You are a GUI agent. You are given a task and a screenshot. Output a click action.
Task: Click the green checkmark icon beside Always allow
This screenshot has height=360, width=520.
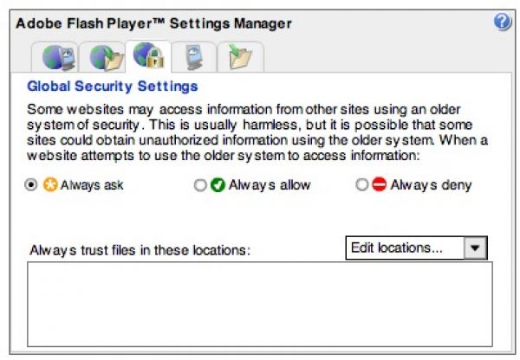(218, 185)
